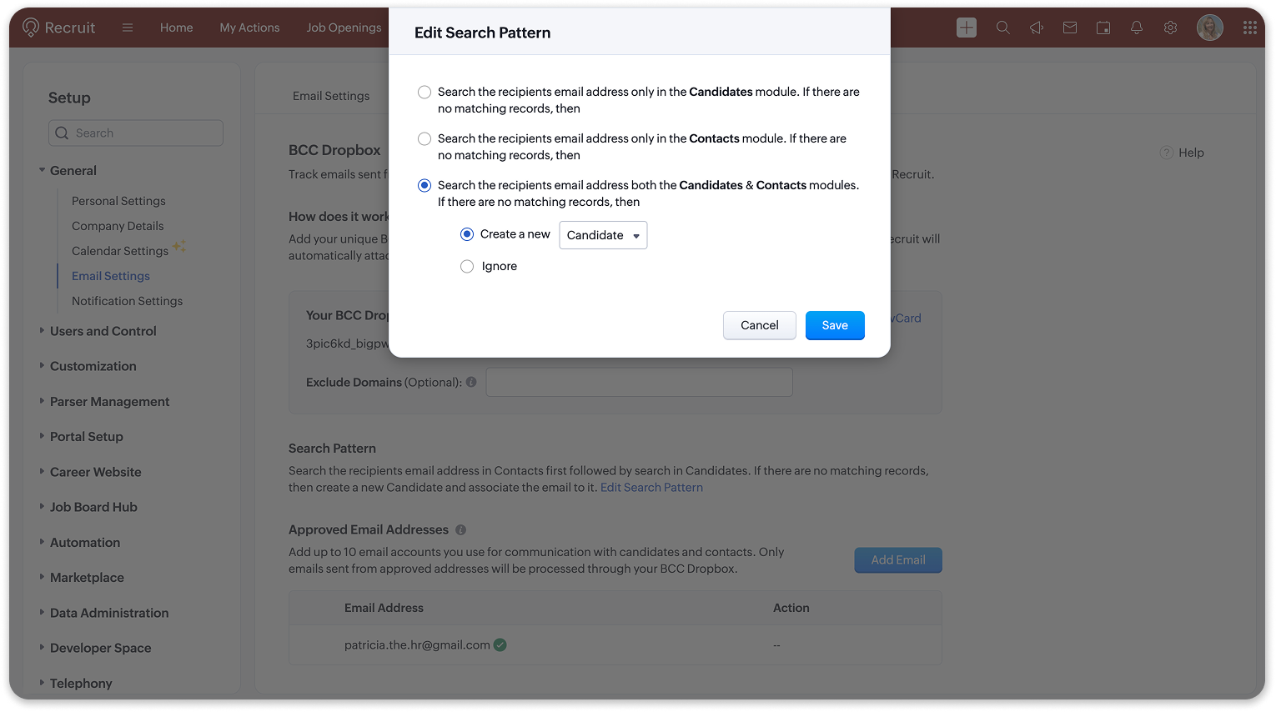Viewport: 1276px width, 712px height.
Task: Expand the Users and Control section
Action: click(103, 331)
